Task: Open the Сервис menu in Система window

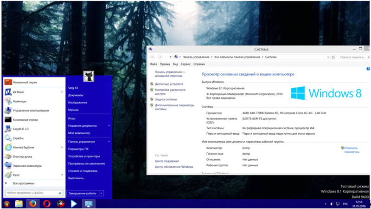Action: (x=185, y=64)
